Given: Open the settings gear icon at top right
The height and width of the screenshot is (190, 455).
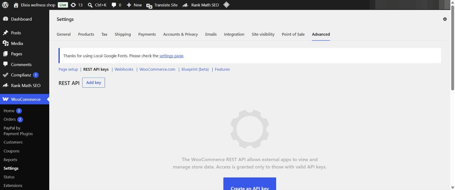Looking at the screenshot, I should click(445, 19).
